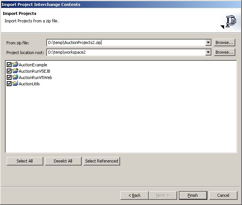Image resolution: width=242 pixels, height=205 pixels.
Task: Click the zip import wizard banner icon
Action: click(231, 21)
